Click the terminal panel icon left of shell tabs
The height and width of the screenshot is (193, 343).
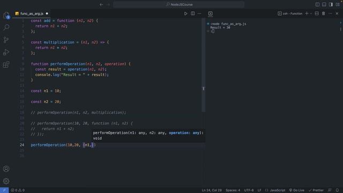210,13
